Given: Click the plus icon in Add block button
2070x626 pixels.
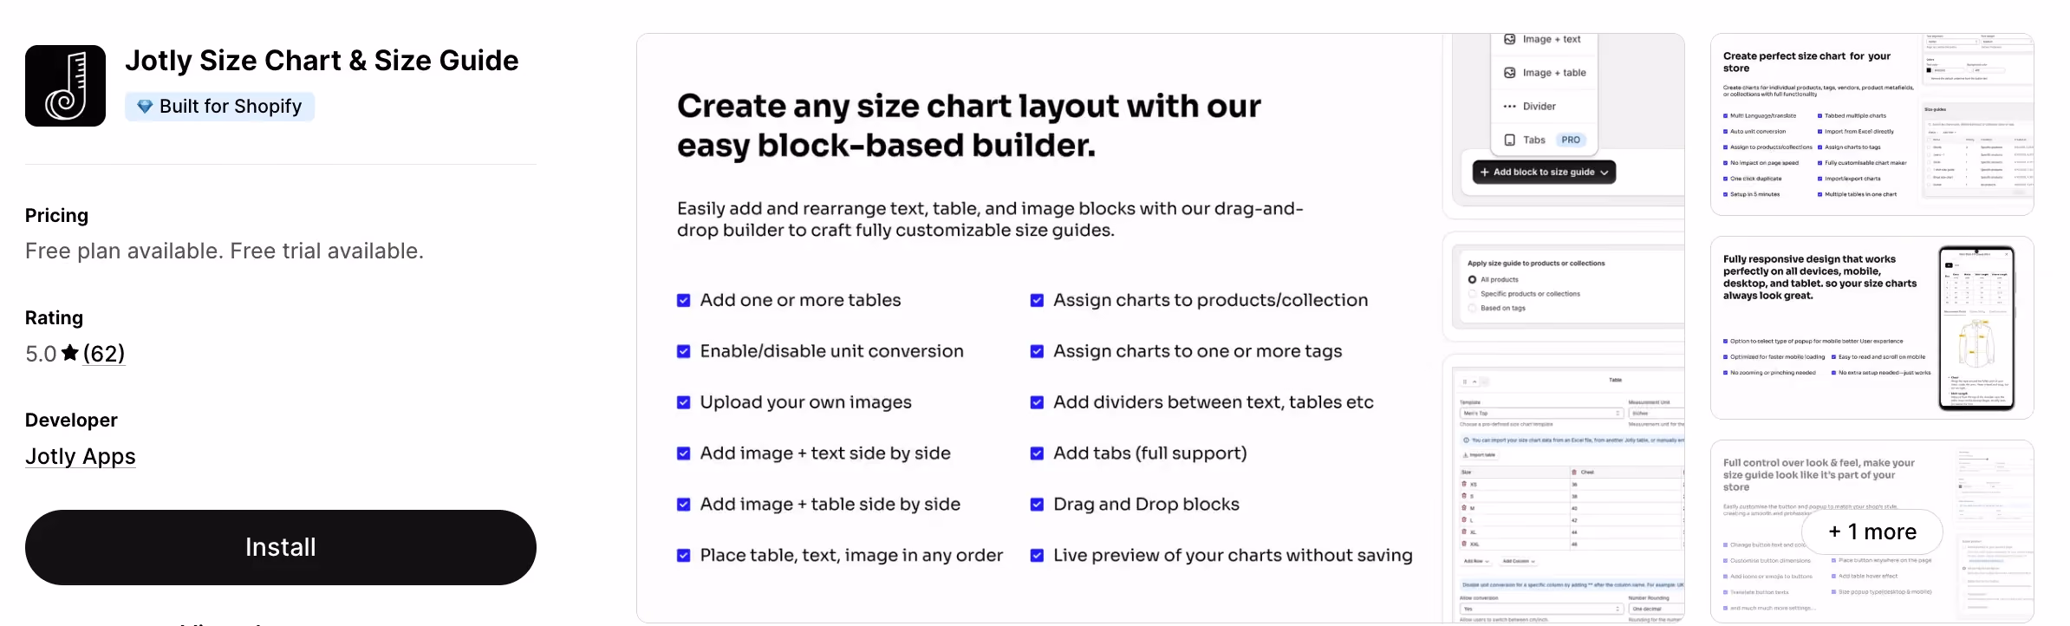Looking at the screenshot, I should click(1485, 173).
